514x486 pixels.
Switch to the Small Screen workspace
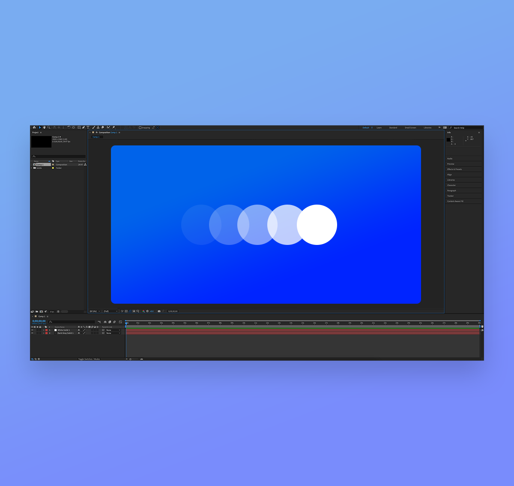(410, 128)
